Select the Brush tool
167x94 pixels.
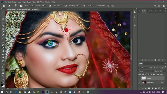3,38
